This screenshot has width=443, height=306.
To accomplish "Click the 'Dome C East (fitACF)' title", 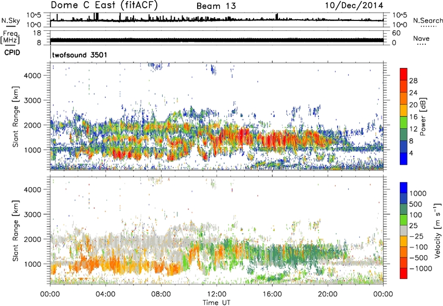I will click(104, 6).
